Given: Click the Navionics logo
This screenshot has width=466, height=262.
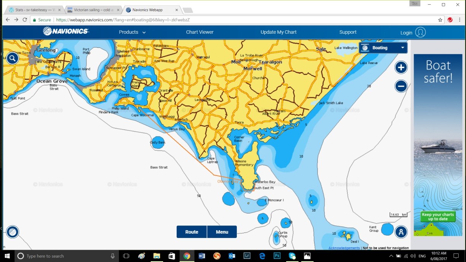Looking at the screenshot, I should (66, 32).
